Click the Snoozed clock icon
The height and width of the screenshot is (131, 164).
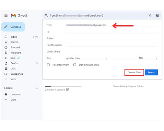[x=6, y=47]
